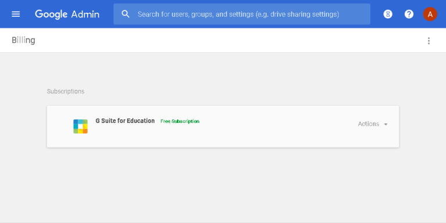446x223 pixels.
Task: Open the Help question mark icon
Action: pos(409,14)
